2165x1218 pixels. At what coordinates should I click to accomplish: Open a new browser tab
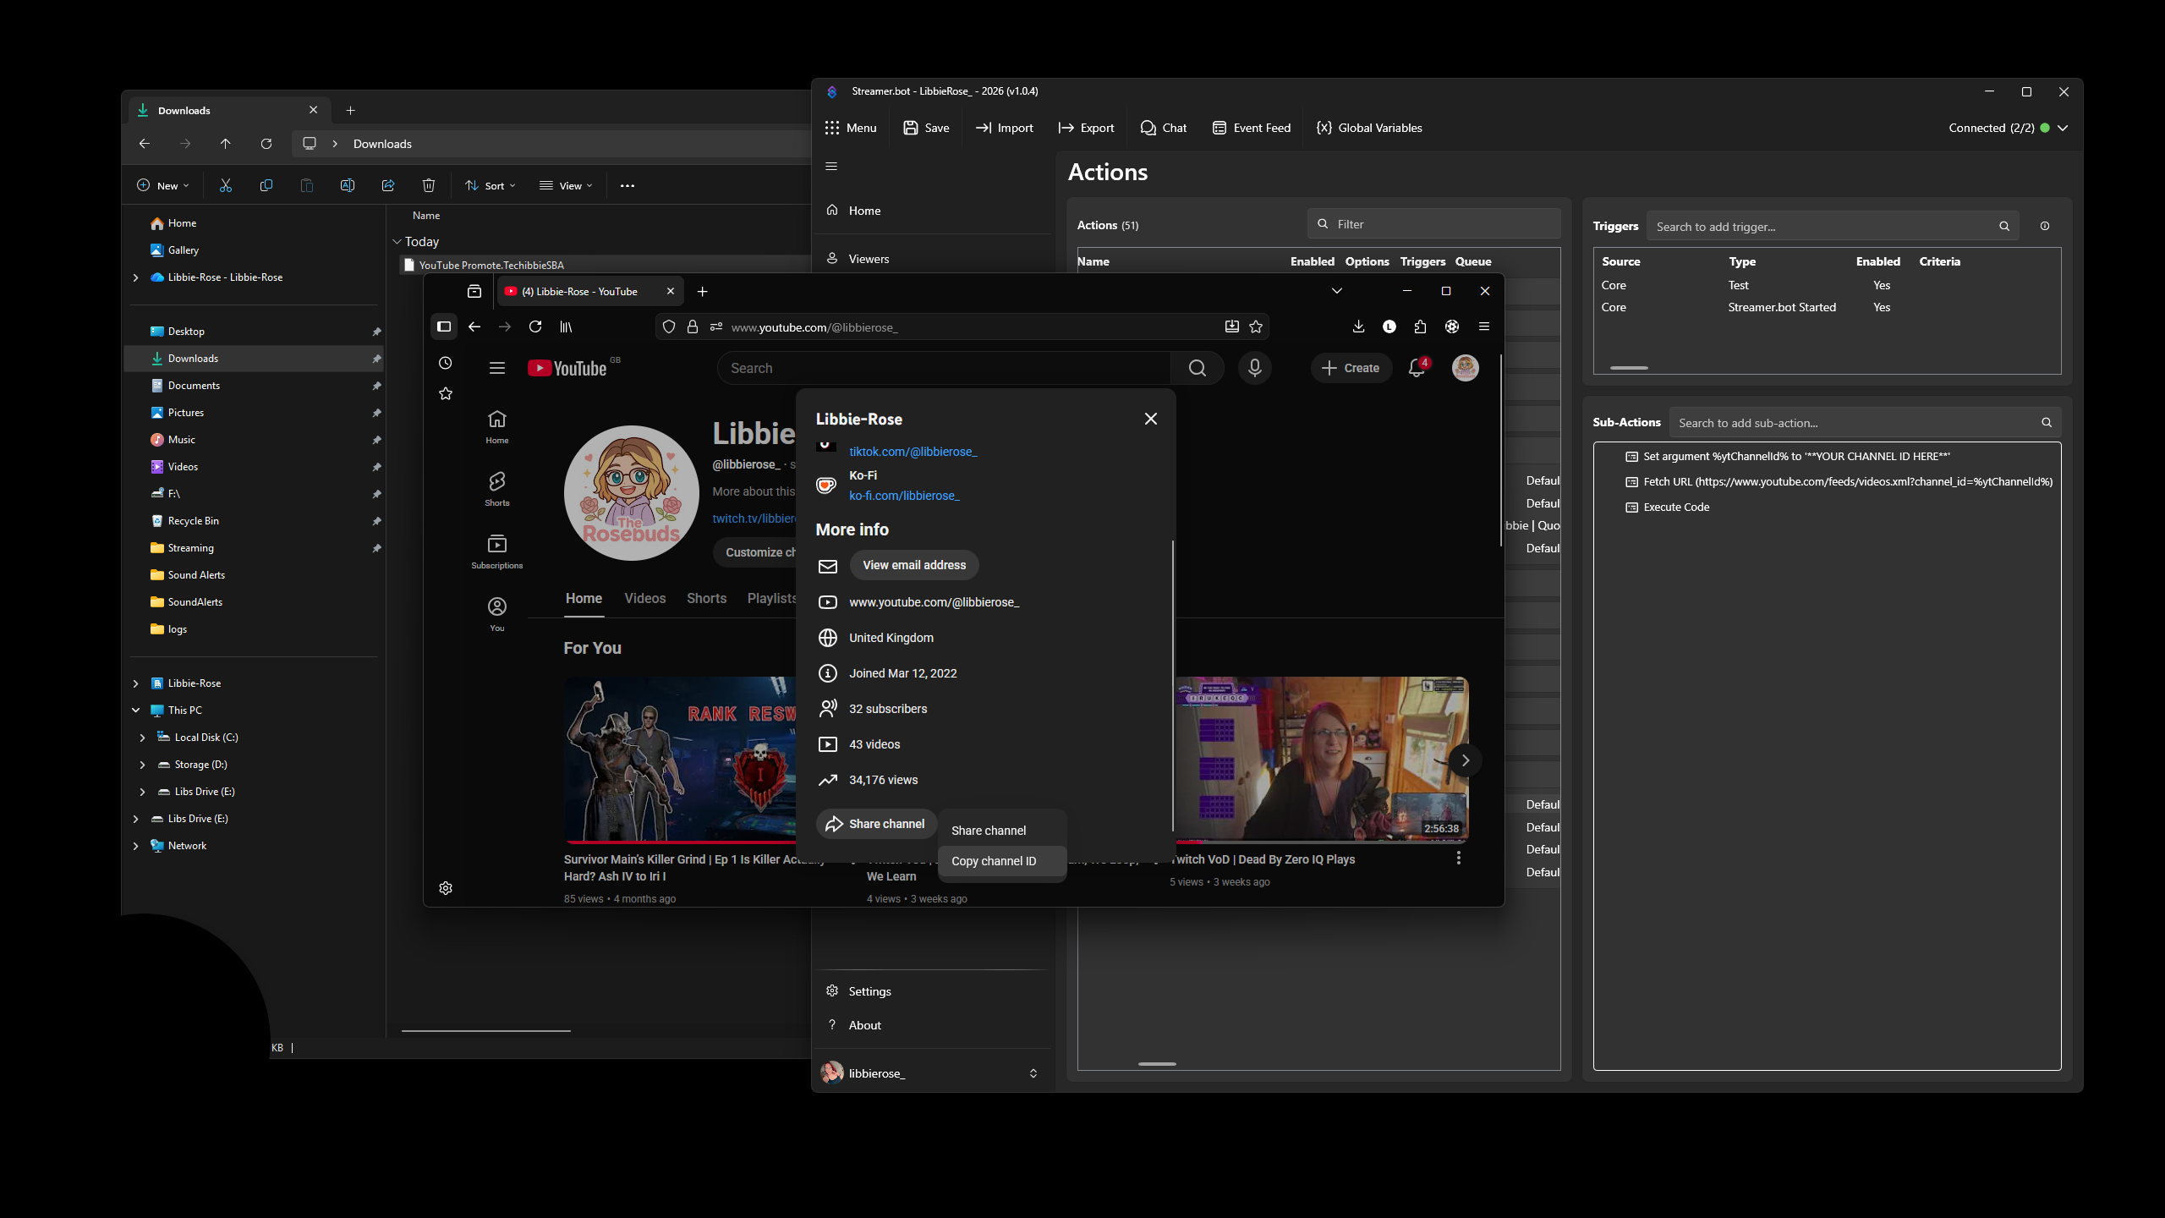[703, 291]
